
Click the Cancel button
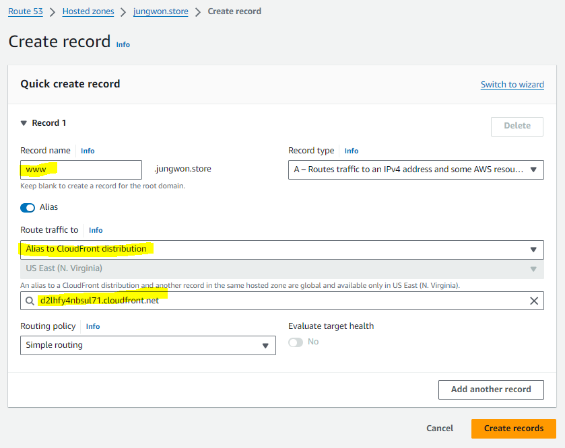click(440, 428)
